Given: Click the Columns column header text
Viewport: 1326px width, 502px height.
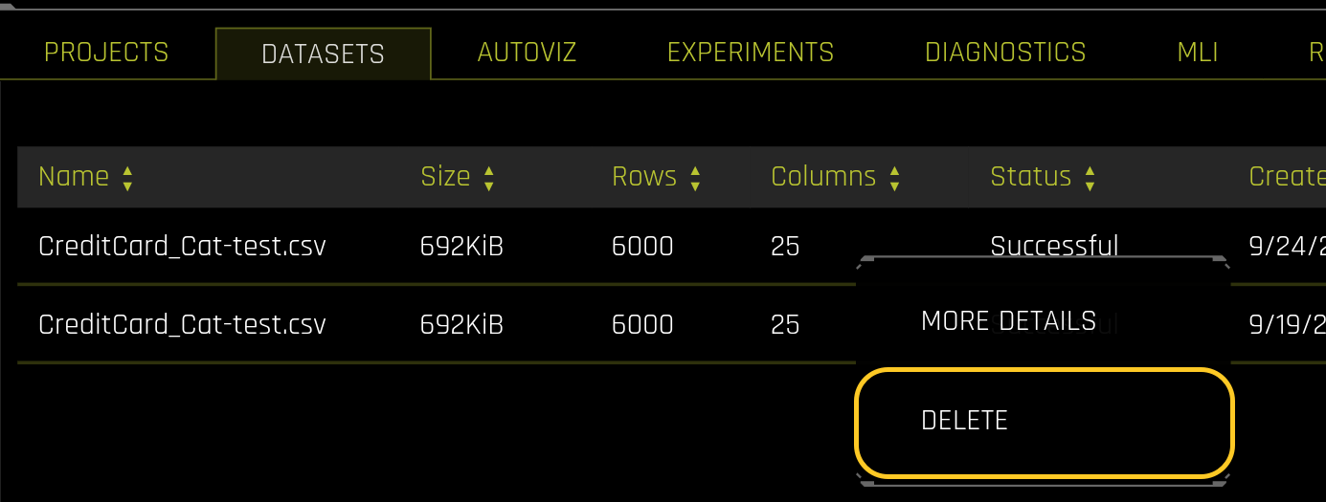Looking at the screenshot, I should pyautogui.click(x=823, y=177).
